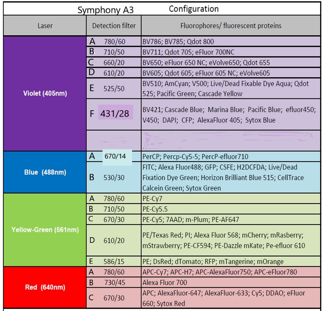Click the Blue (488nm) laser cell
Viewport: 325px width, 311px height.
coord(45,172)
